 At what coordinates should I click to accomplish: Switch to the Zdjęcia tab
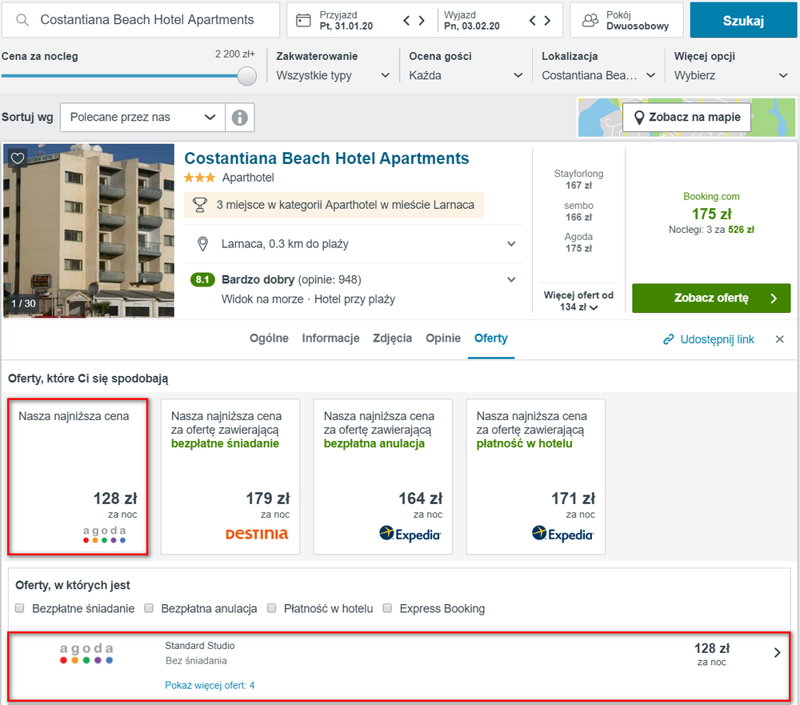(392, 338)
